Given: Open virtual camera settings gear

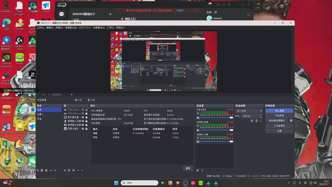Looking at the screenshot, I should pyautogui.click(x=291, y=121).
